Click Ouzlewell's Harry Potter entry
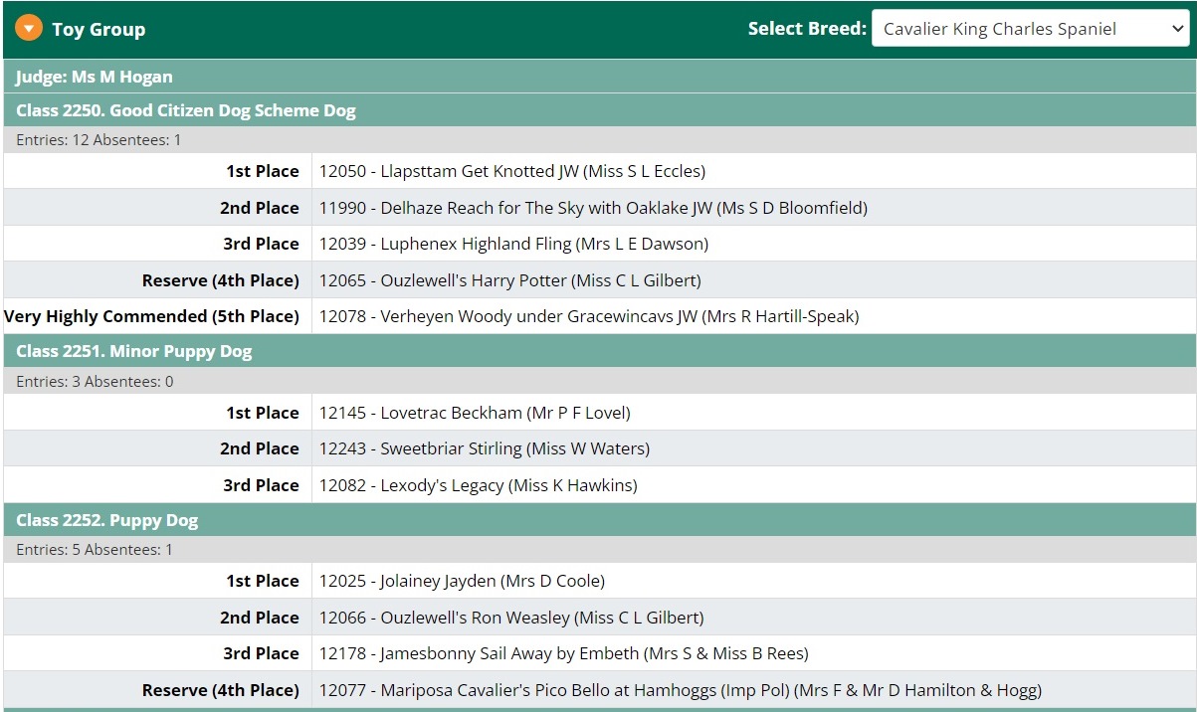1197x712 pixels. pos(509,280)
